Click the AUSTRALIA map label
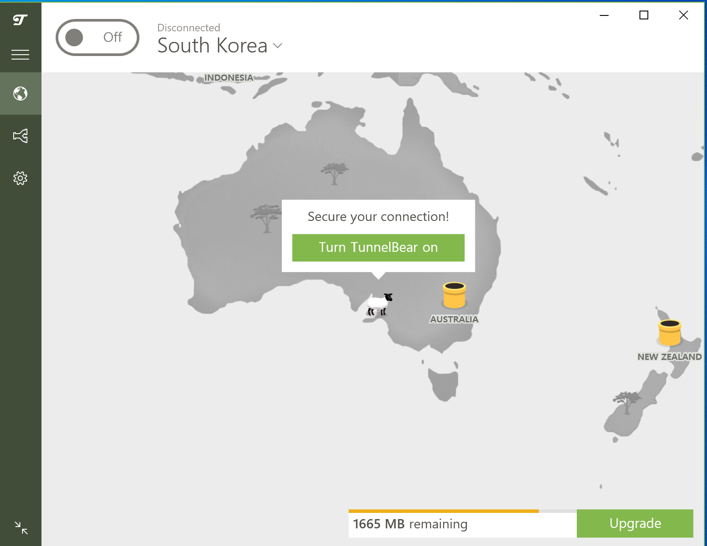 pyautogui.click(x=454, y=319)
